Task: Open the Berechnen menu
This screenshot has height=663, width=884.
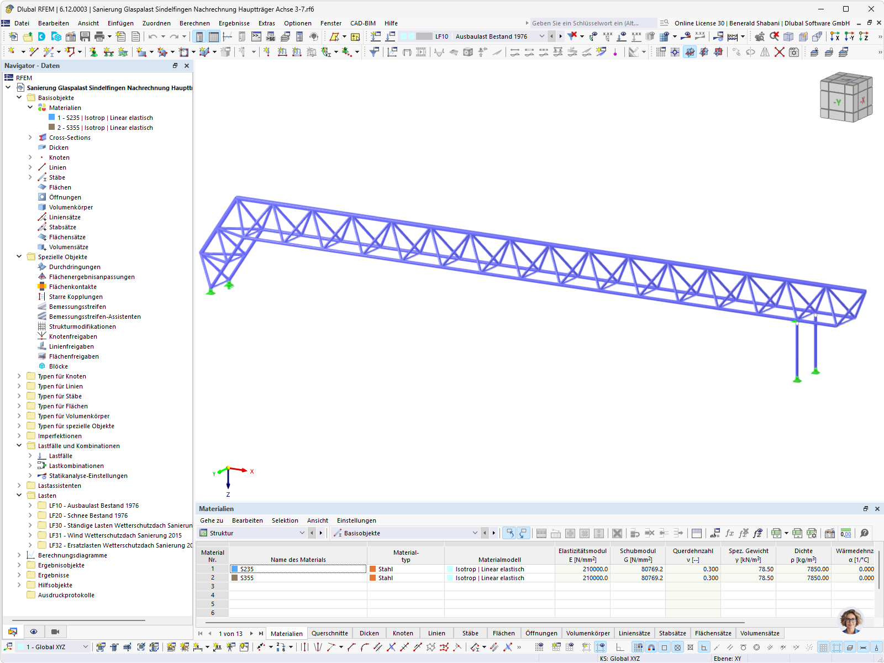Action: click(x=194, y=23)
